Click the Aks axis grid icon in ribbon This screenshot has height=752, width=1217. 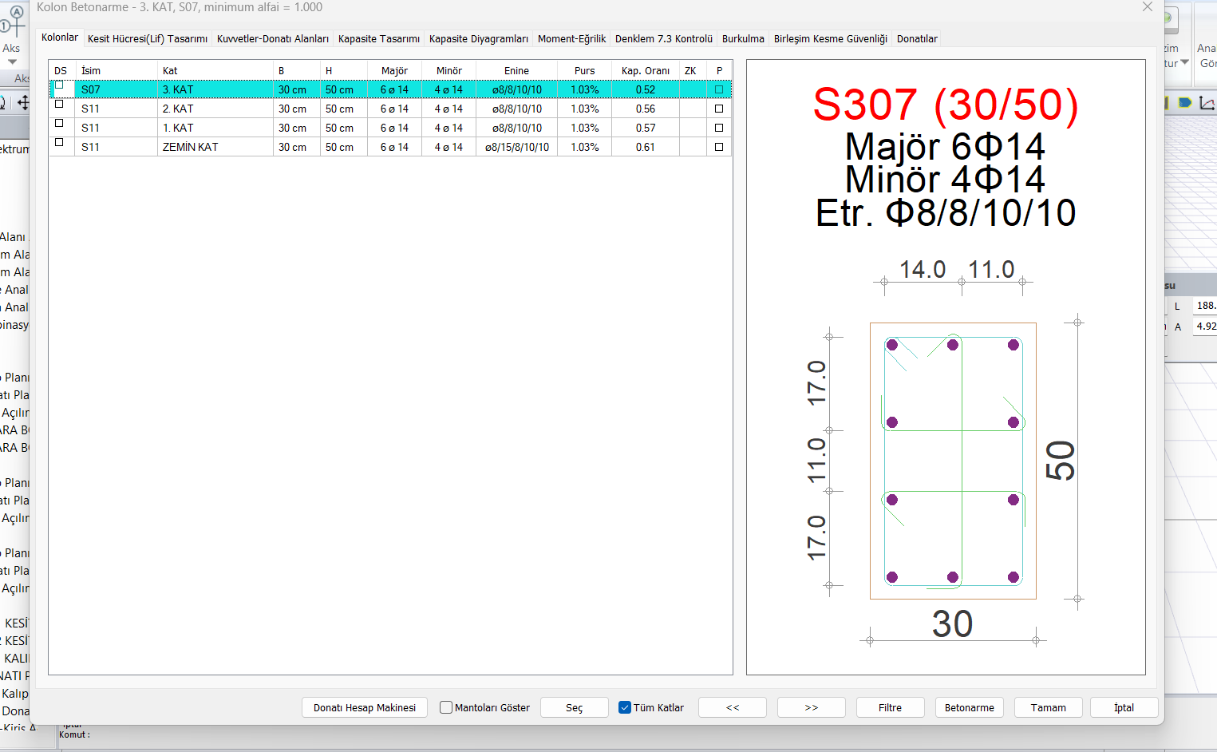point(11,22)
